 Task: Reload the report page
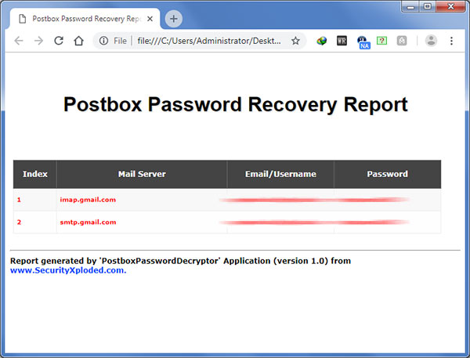point(59,41)
